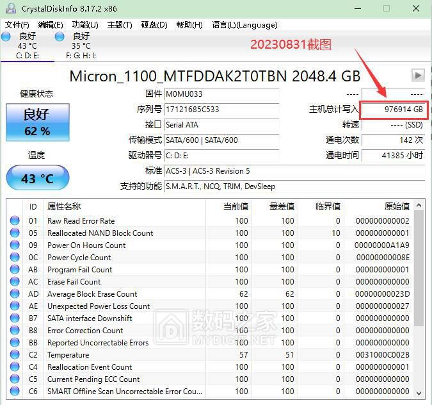Image resolution: width=432 pixels, height=405 pixels.
Task: Click the standard field ACS-3 Revision 5
Action: pos(295,171)
